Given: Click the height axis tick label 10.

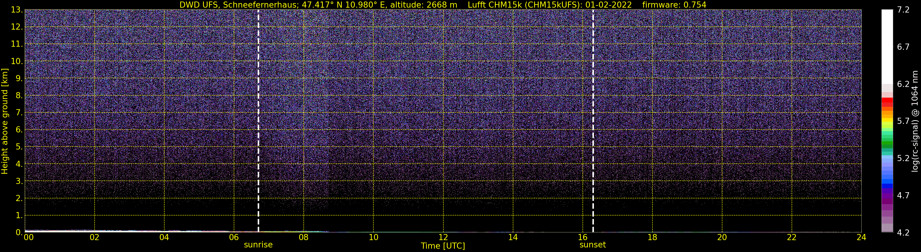Looking at the screenshot, I should (17, 61).
